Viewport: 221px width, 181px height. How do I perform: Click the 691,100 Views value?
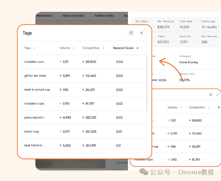(x=163, y=42)
